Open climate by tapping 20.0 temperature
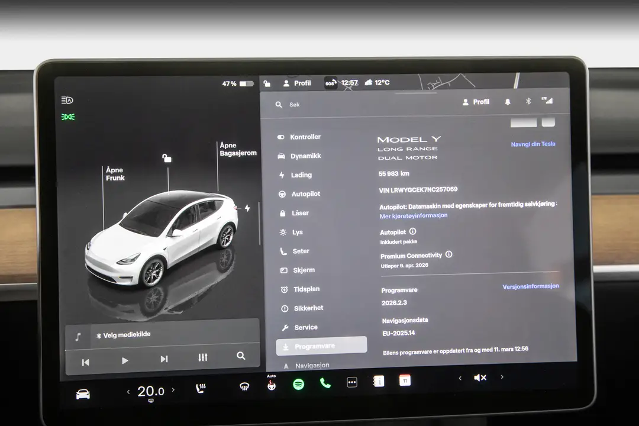Viewport: 639px width, 426px height. (x=151, y=391)
